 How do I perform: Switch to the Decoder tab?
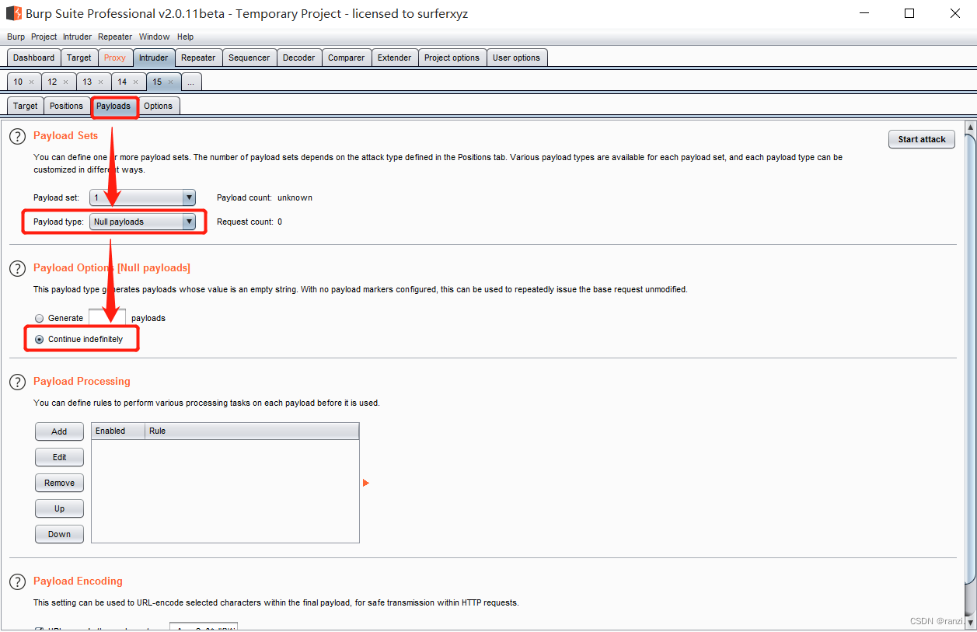[x=299, y=58]
